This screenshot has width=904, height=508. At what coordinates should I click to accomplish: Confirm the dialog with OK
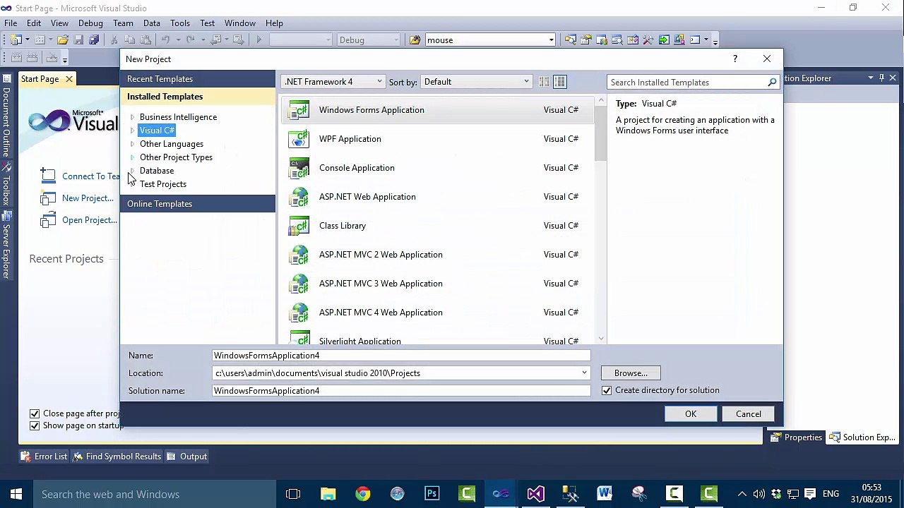click(691, 414)
